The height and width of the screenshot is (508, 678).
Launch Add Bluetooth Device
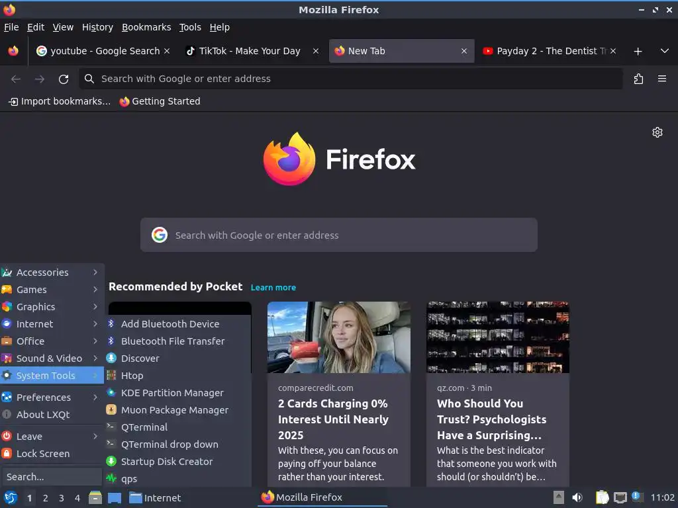pos(178,324)
